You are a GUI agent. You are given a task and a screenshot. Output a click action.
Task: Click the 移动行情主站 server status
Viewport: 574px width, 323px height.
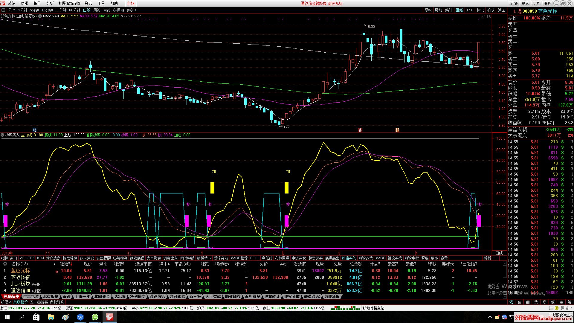click(x=373, y=308)
